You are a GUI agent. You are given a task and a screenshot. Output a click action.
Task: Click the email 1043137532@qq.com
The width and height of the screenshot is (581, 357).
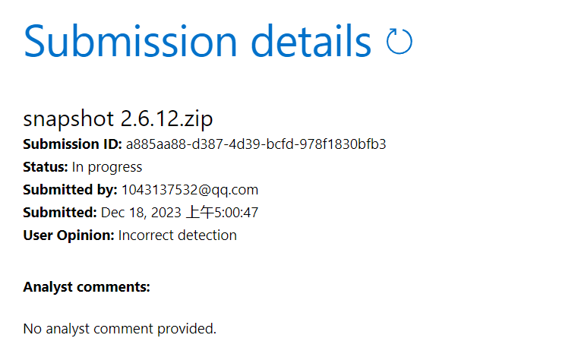[190, 190]
